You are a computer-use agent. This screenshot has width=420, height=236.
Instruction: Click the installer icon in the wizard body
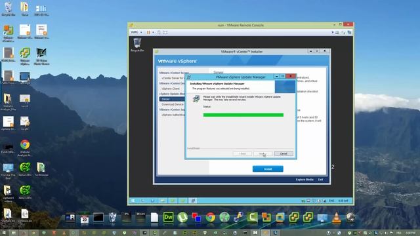click(x=196, y=99)
